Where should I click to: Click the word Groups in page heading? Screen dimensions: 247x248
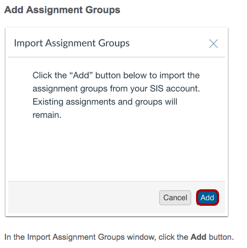(x=103, y=10)
